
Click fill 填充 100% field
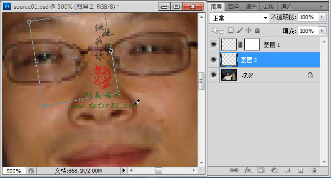pyautogui.click(x=308, y=31)
